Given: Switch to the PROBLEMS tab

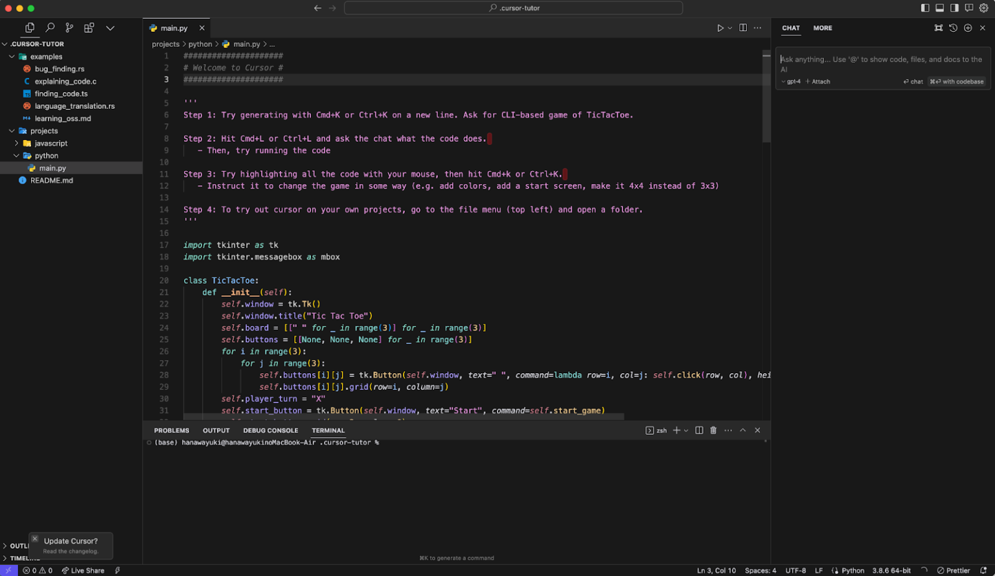Looking at the screenshot, I should tap(172, 430).
